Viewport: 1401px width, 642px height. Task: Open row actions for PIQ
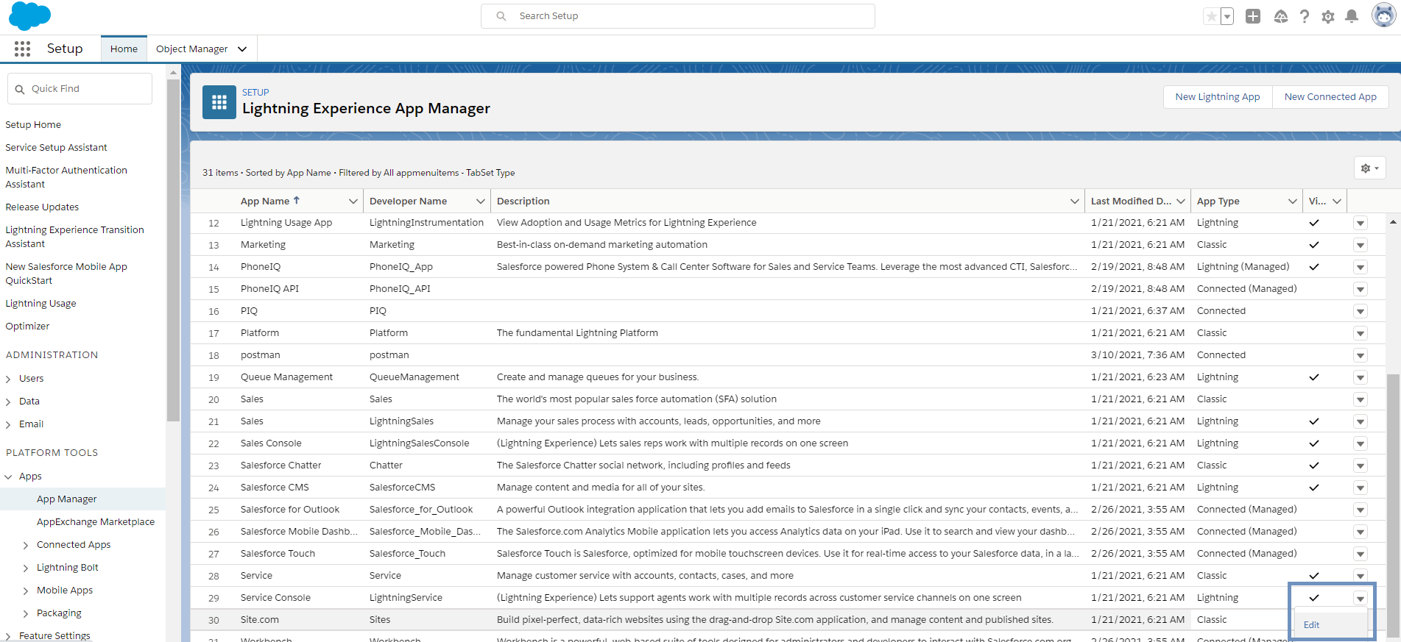click(1361, 311)
